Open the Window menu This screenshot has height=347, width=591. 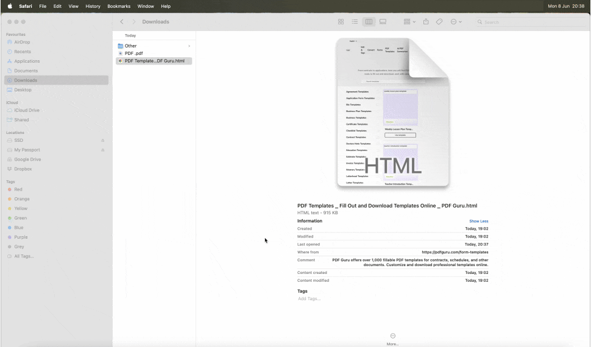(146, 6)
